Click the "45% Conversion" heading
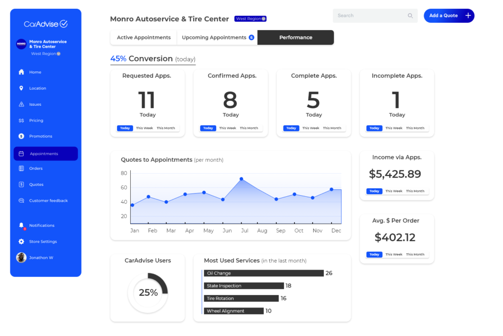The height and width of the screenshot is (336, 503). [141, 59]
